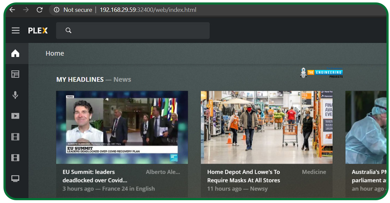Click 11 hours ago — Newsy text

(237, 189)
